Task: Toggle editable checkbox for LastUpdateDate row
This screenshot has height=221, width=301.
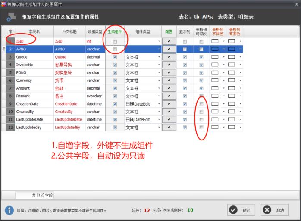Action: [201, 119]
